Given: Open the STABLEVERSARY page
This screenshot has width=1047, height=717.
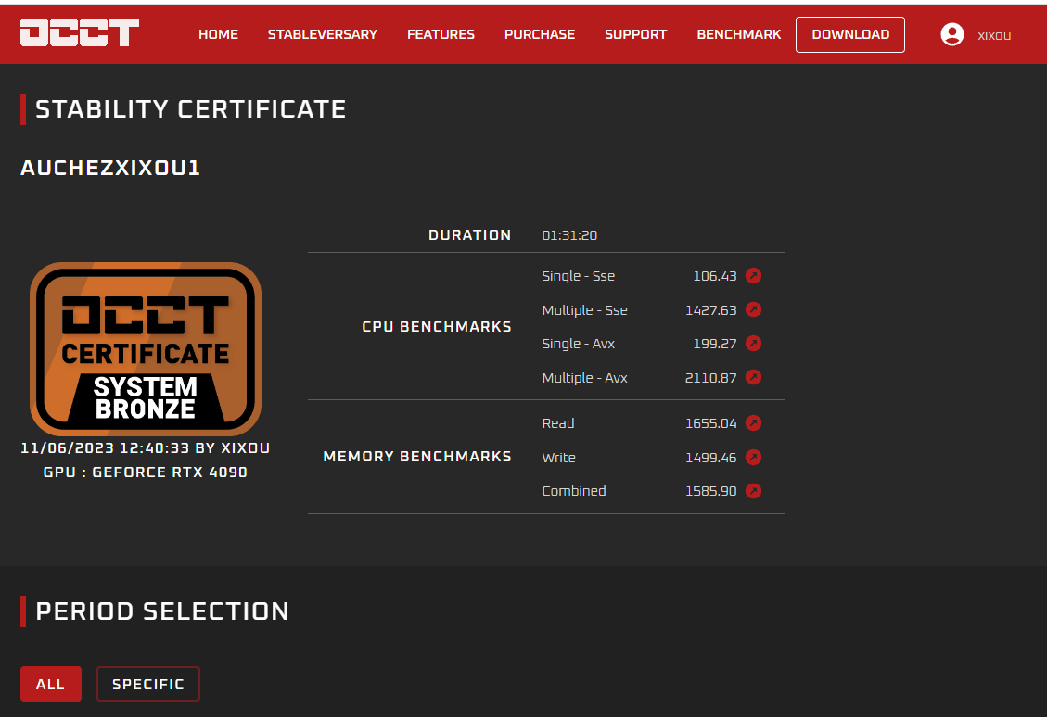Looking at the screenshot, I should pos(322,34).
